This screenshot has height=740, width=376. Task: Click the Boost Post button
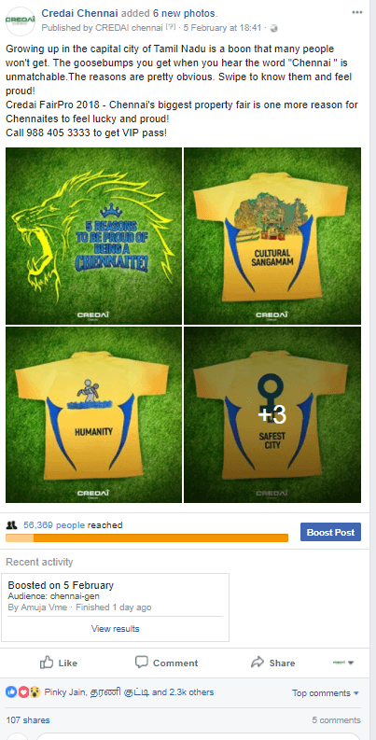pyautogui.click(x=330, y=532)
